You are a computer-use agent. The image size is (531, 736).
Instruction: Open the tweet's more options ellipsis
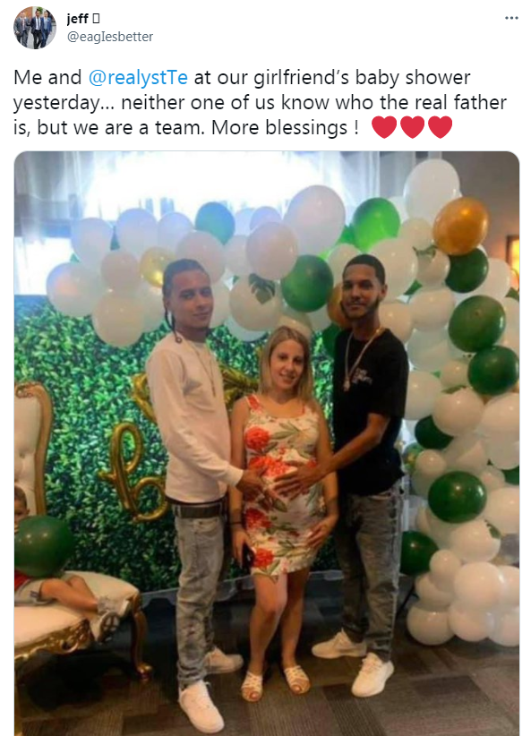click(510, 18)
